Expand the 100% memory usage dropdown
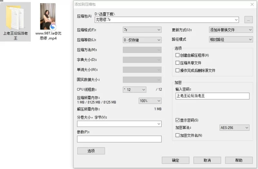The image size is (258, 169). tap(150, 101)
